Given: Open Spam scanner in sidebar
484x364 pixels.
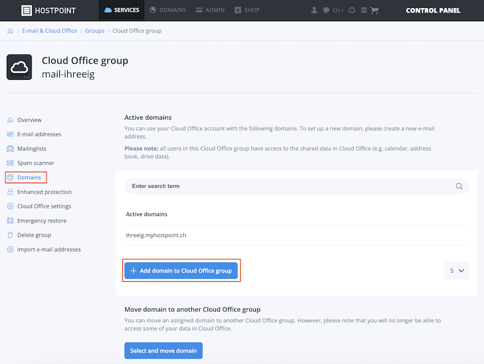Looking at the screenshot, I should (x=36, y=163).
